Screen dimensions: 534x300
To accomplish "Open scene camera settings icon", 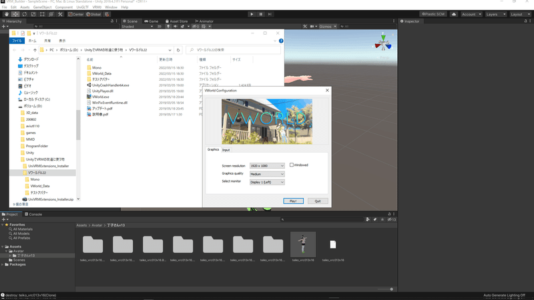I will coord(312,27).
